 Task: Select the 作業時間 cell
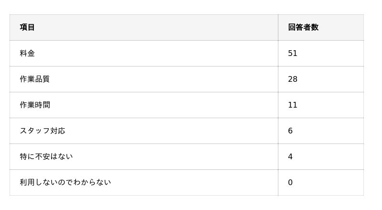pos(34,105)
